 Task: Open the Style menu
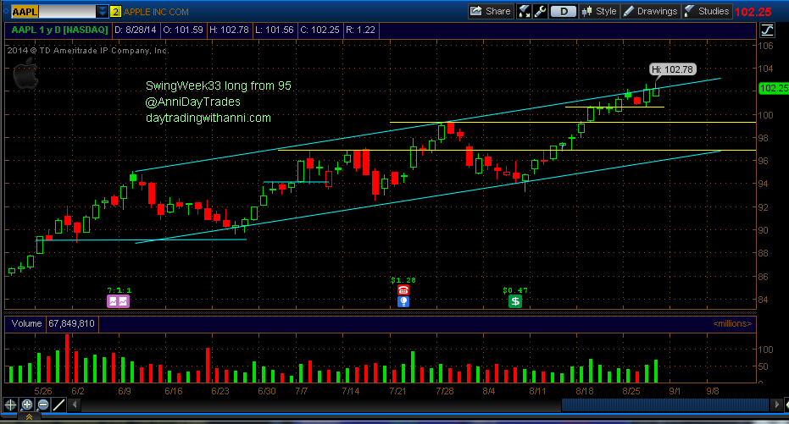(x=599, y=11)
